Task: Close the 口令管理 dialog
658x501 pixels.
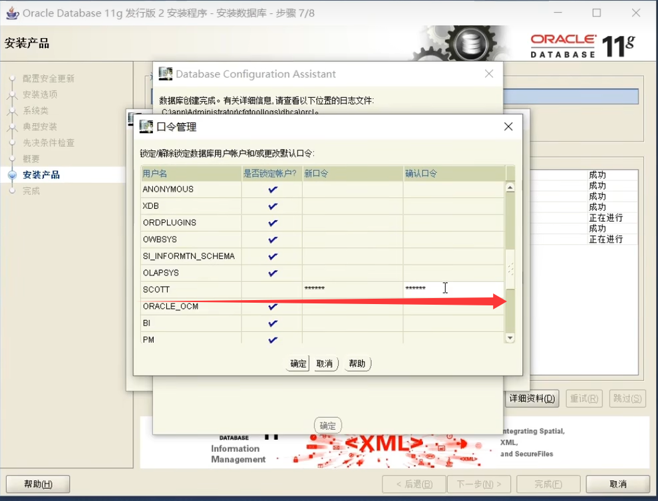Action: point(508,126)
